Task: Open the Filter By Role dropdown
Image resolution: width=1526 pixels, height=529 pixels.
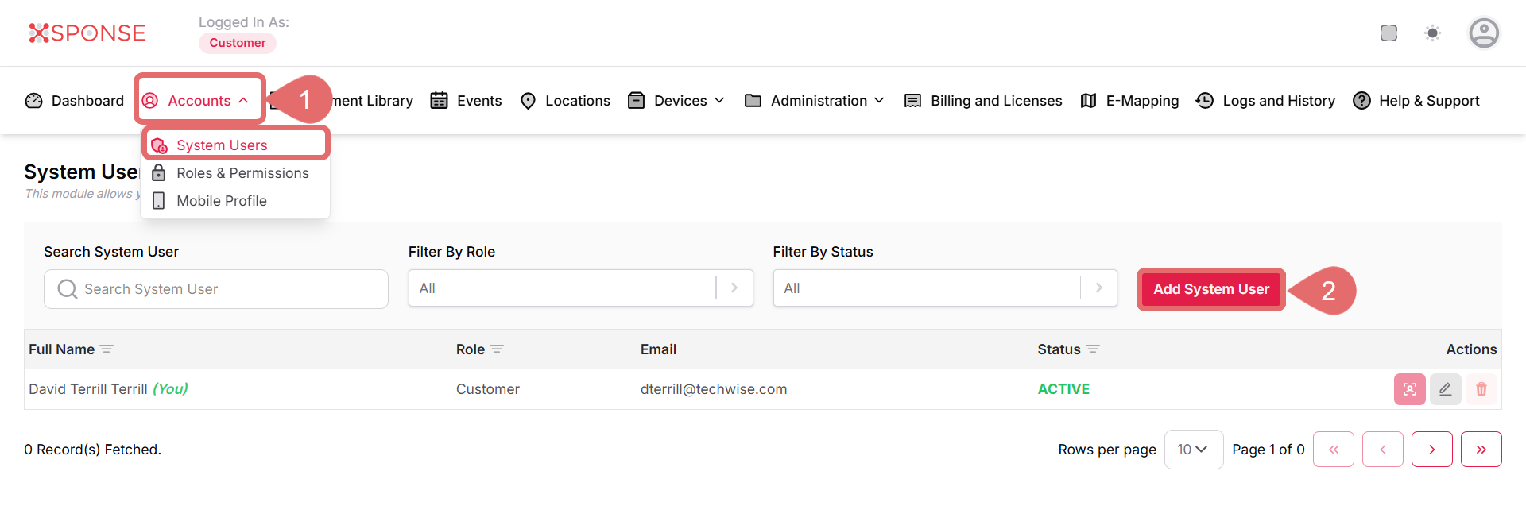Action: [x=580, y=288]
